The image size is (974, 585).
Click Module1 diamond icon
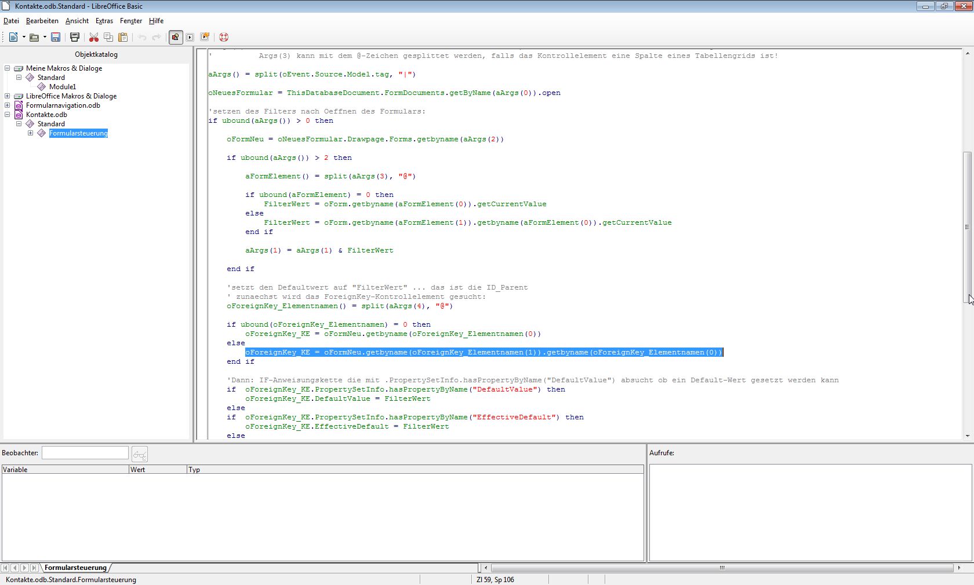pos(41,87)
